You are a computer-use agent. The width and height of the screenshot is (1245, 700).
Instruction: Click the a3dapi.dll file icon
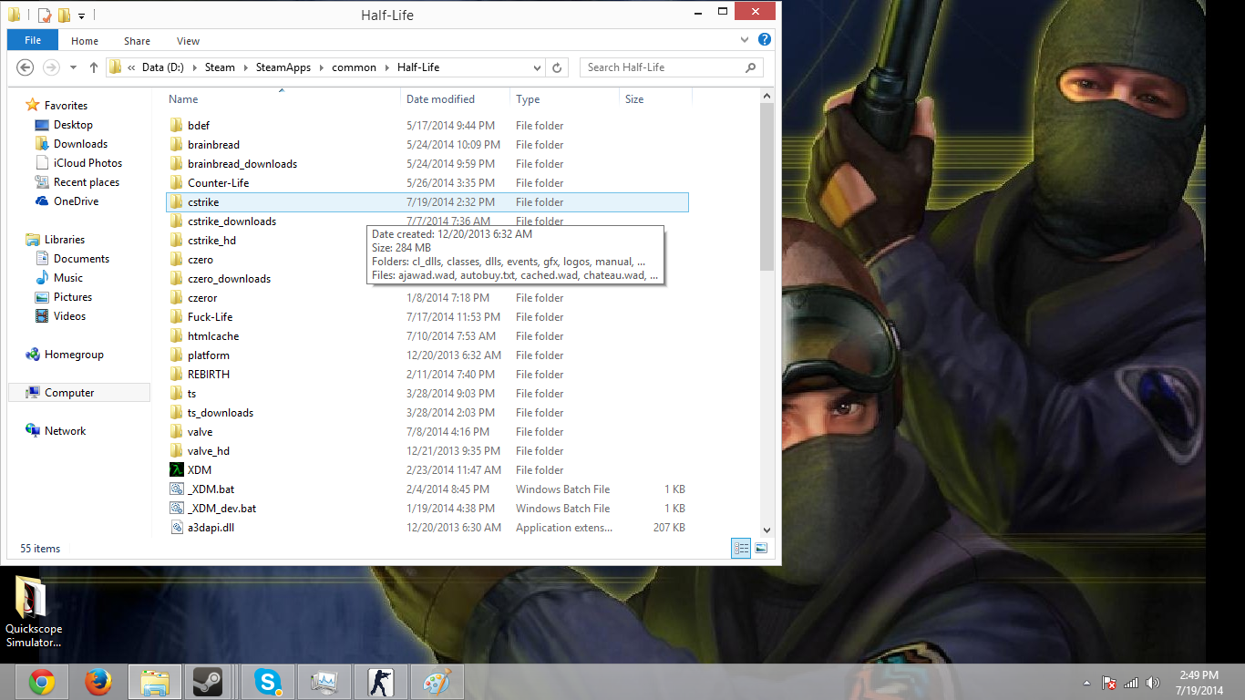point(177,528)
